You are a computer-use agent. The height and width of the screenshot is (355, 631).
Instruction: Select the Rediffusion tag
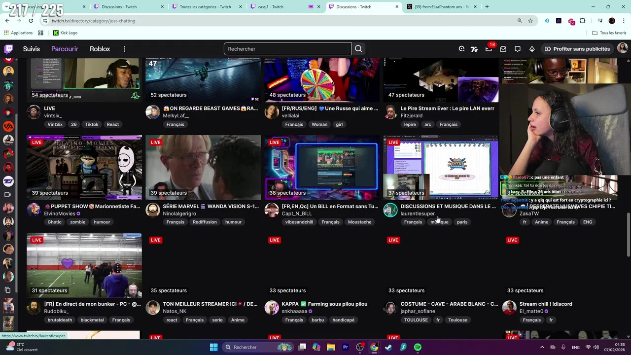tap(205, 222)
